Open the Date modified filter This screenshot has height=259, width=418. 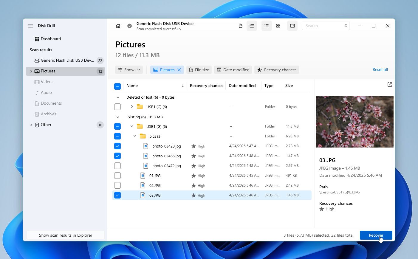(233, 70)
